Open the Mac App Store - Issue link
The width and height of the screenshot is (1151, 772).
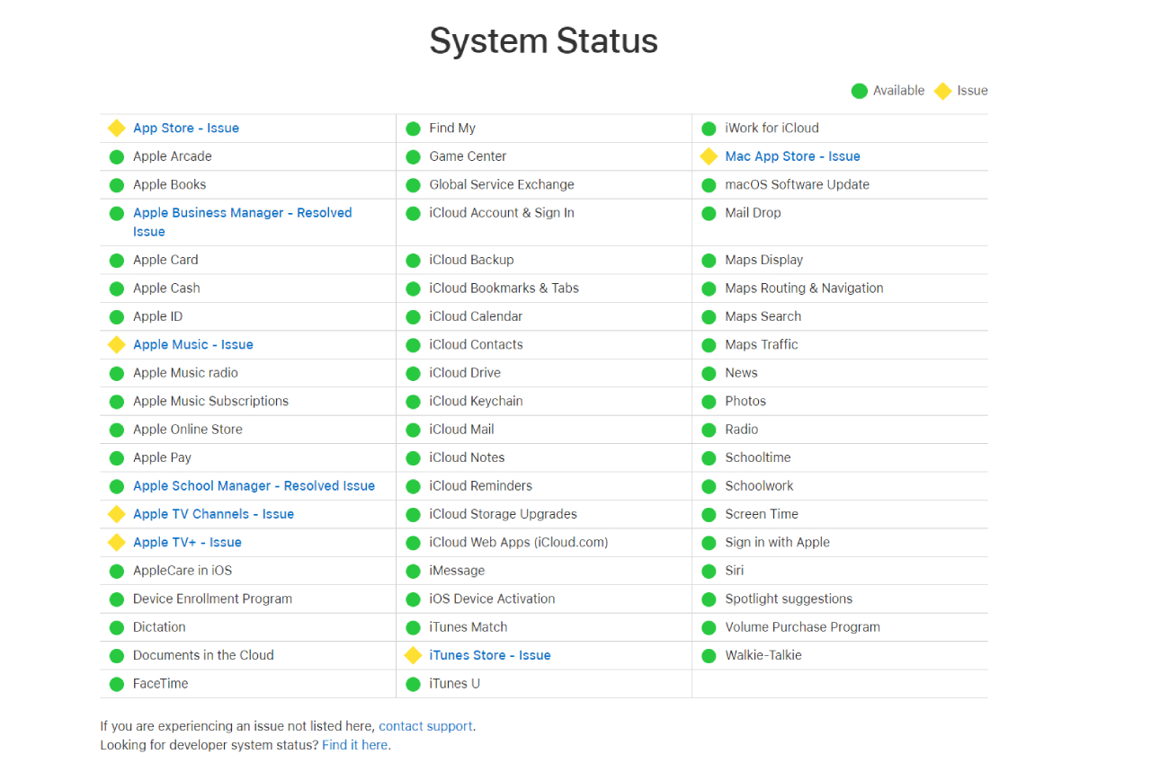[x=793, y=156]
